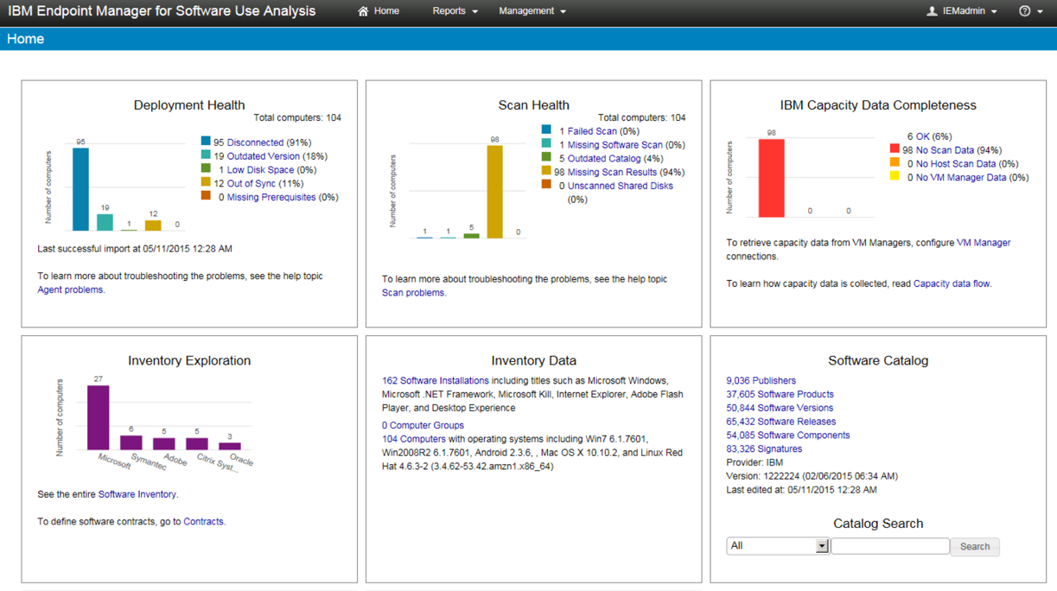The width and height of the screenshot is (1057, 591).
Task: Open the VM Manager connections link
Action: [x=983, y=243]
